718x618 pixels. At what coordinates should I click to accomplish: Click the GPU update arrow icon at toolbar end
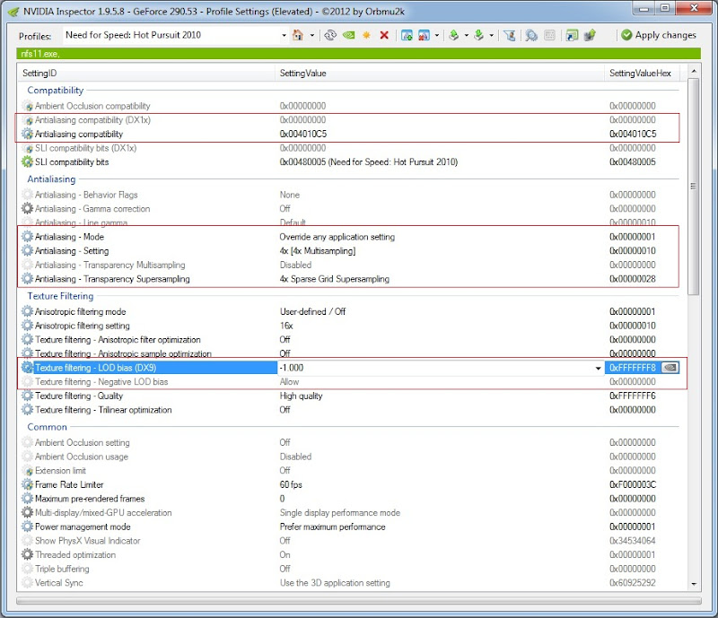click(x=591, y=35)
